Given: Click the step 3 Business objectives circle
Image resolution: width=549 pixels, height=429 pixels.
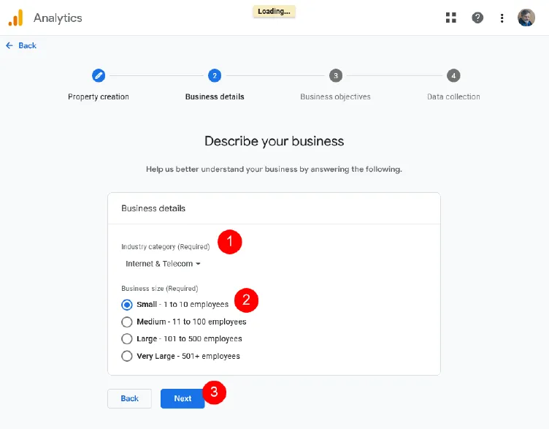Looking at the screenshot, I should (x=335, y=76).
